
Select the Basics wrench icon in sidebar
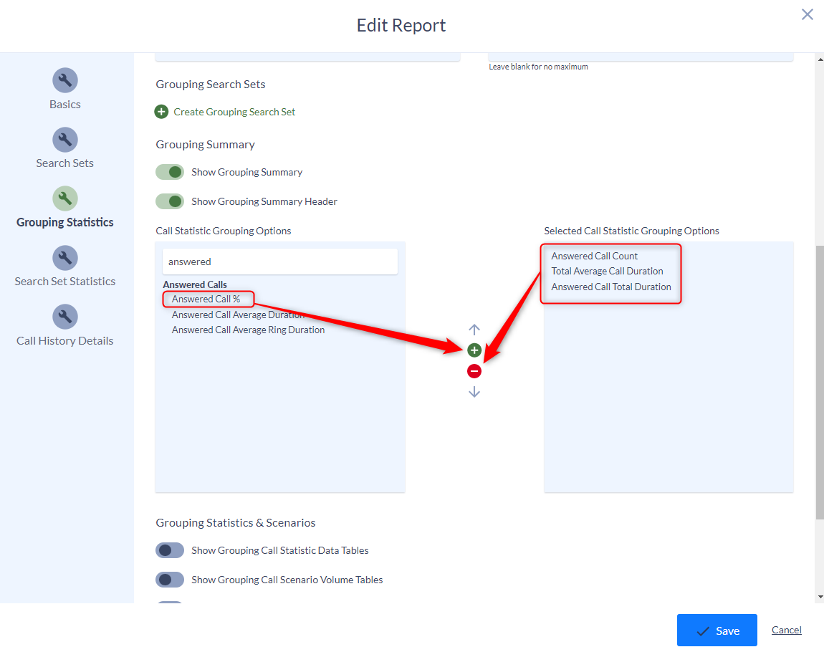[64, 80]
